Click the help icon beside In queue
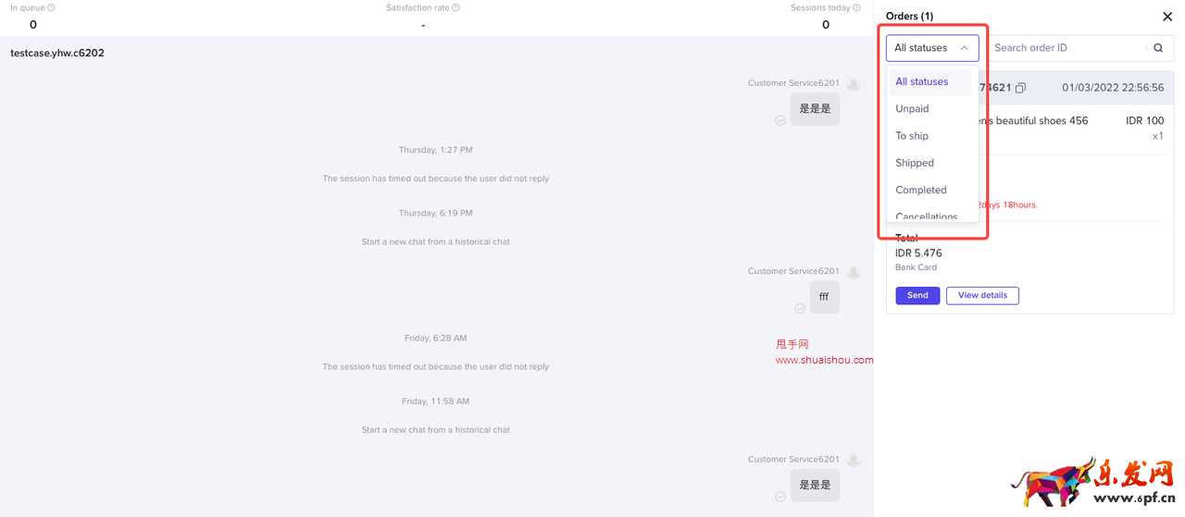The image size is (1185, 517). 51,8
